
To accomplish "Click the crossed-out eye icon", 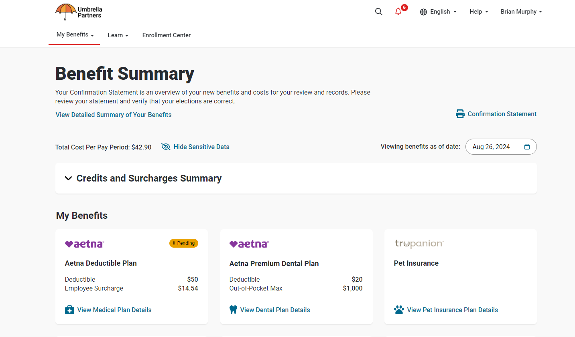I will pyautogui.click(x=166, y=147).
